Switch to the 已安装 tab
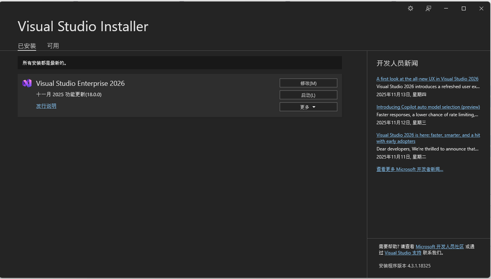 (x=27, y=46)
